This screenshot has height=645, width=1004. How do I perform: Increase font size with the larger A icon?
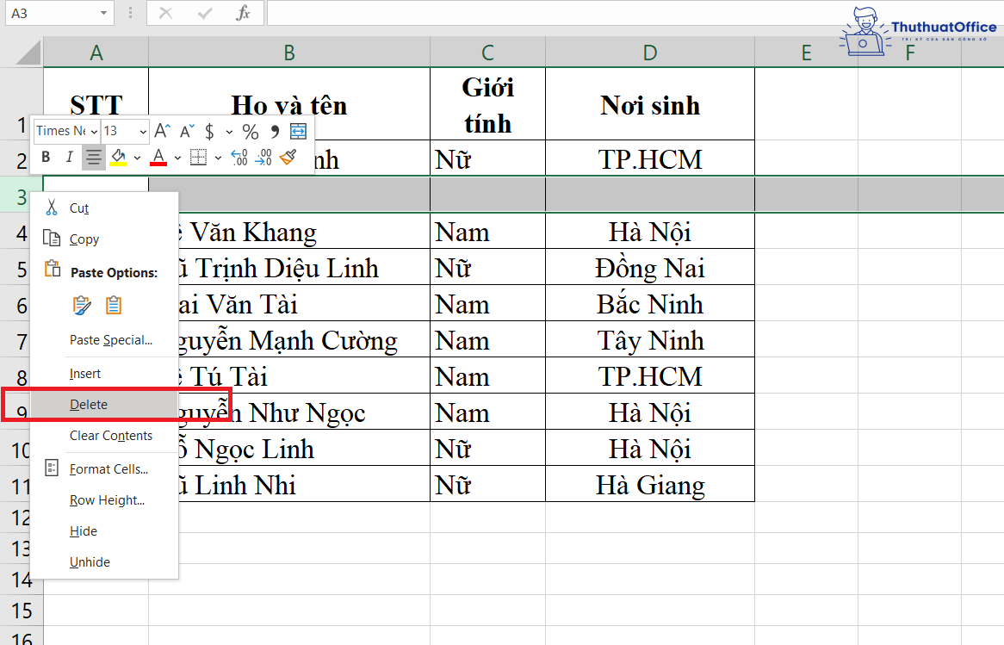161,131
